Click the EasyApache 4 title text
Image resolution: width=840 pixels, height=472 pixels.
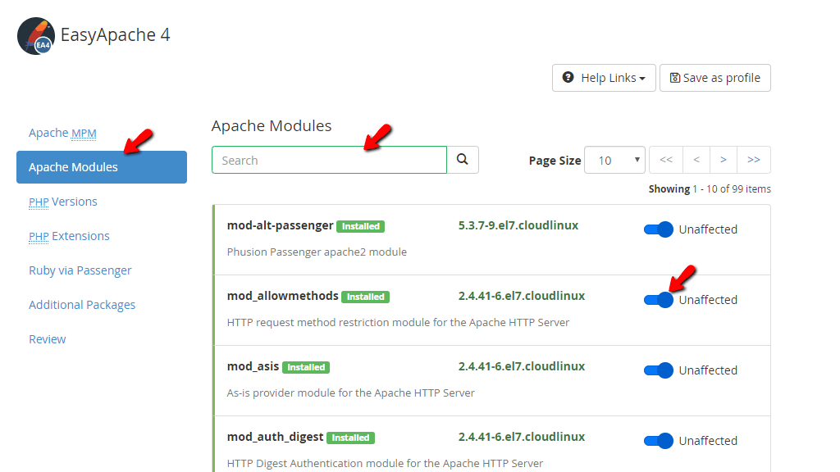(x=115, y=35)
